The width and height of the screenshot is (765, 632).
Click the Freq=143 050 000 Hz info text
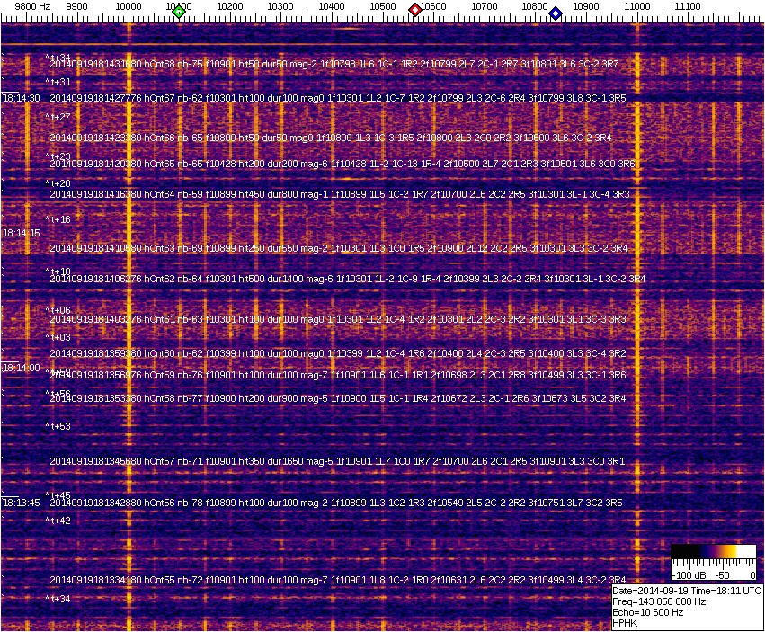click(658, 601)
